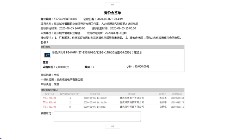Click inside the 会签意见 comment box

click(x=97, y=116)
